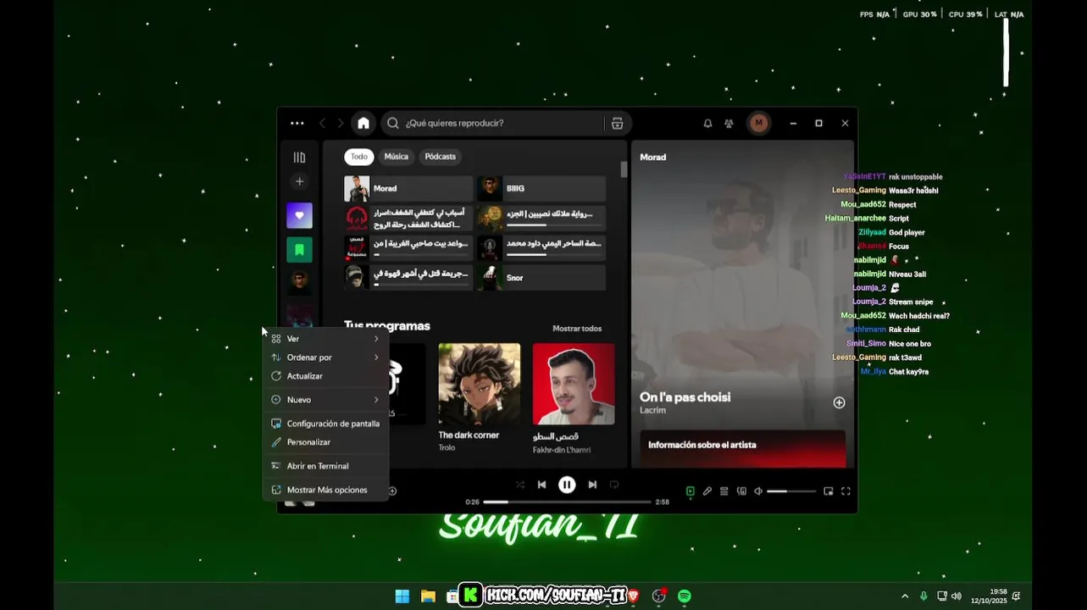Select the Pódcasts filter chip
The width and height of the screenshot is (1087, 610).
tap(441, 157)
